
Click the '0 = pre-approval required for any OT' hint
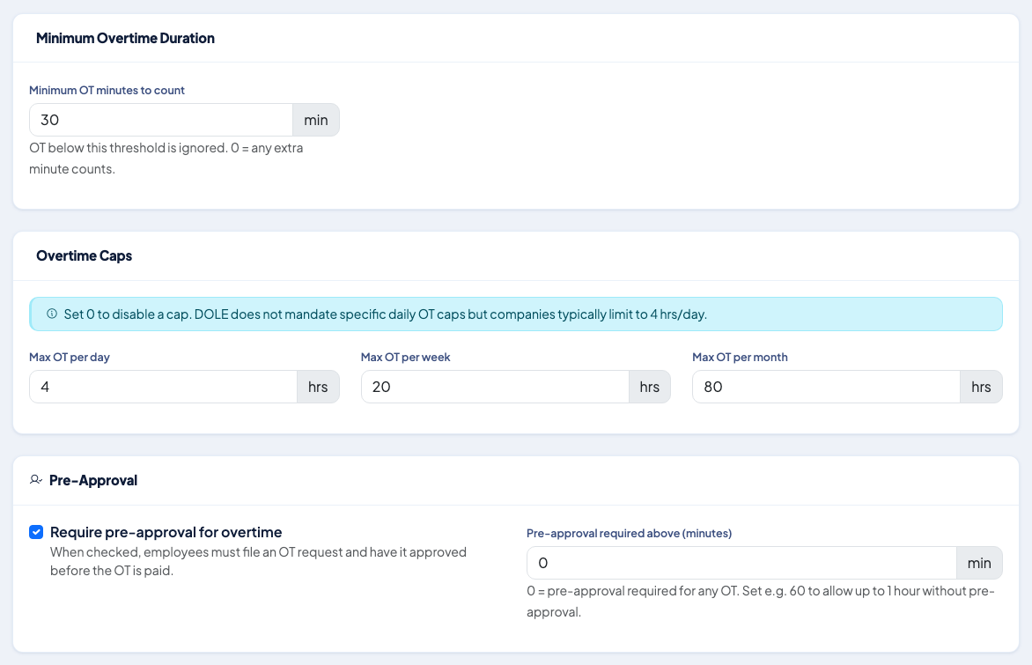[760, 601]
